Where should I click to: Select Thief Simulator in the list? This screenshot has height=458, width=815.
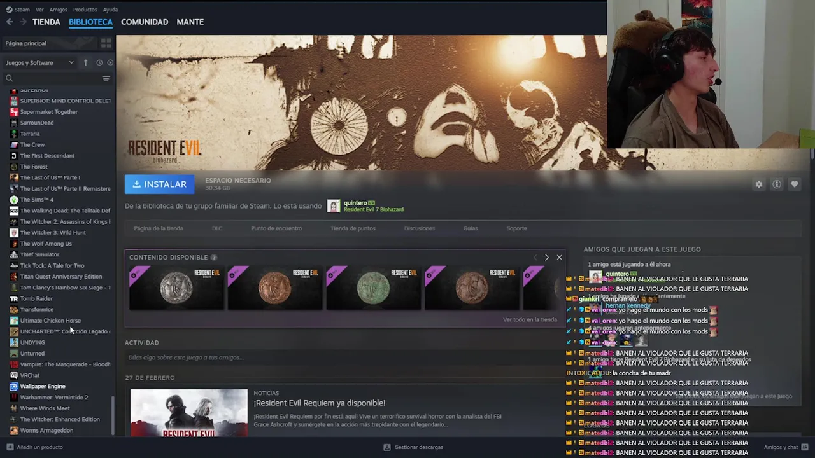39,254
